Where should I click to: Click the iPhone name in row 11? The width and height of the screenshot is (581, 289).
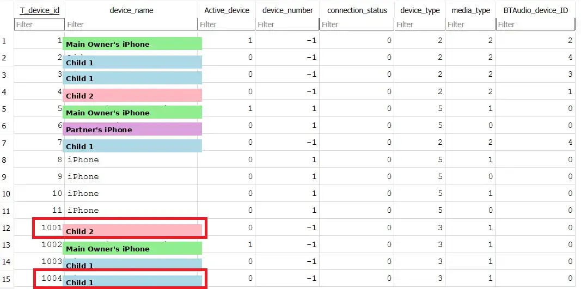(x=83, y=211)
